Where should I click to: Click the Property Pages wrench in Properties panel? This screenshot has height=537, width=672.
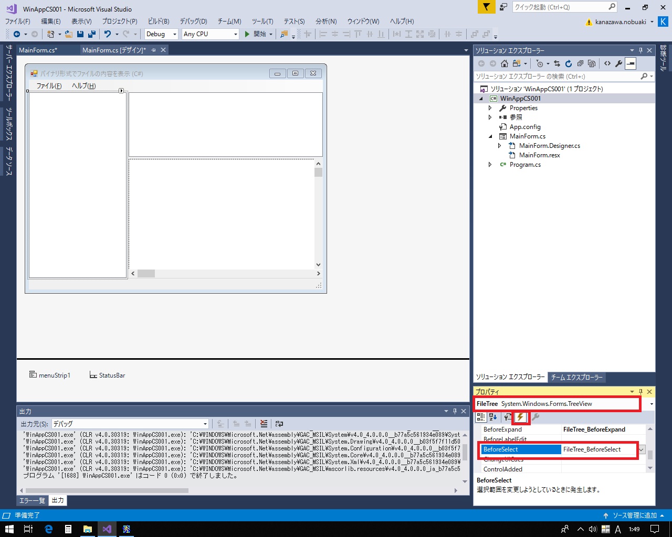pos(535,417)
